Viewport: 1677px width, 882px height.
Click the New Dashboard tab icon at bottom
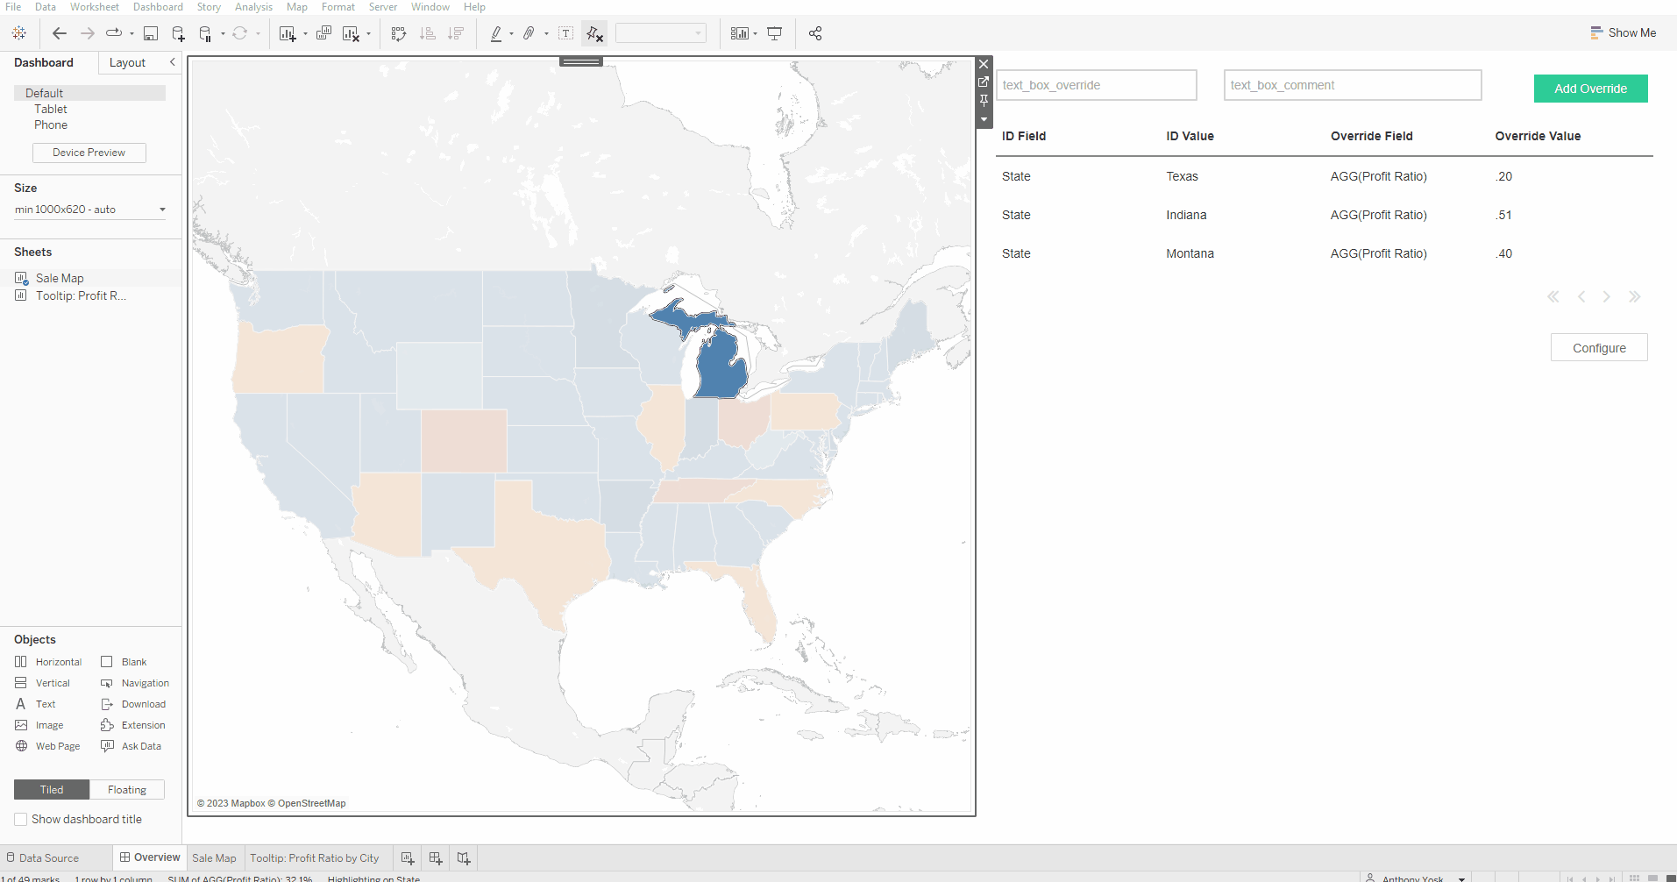coord(436,858)
